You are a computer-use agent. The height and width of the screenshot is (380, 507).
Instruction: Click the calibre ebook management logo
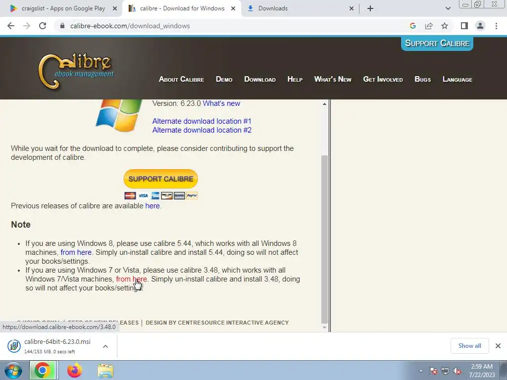[x=76, y=71]
